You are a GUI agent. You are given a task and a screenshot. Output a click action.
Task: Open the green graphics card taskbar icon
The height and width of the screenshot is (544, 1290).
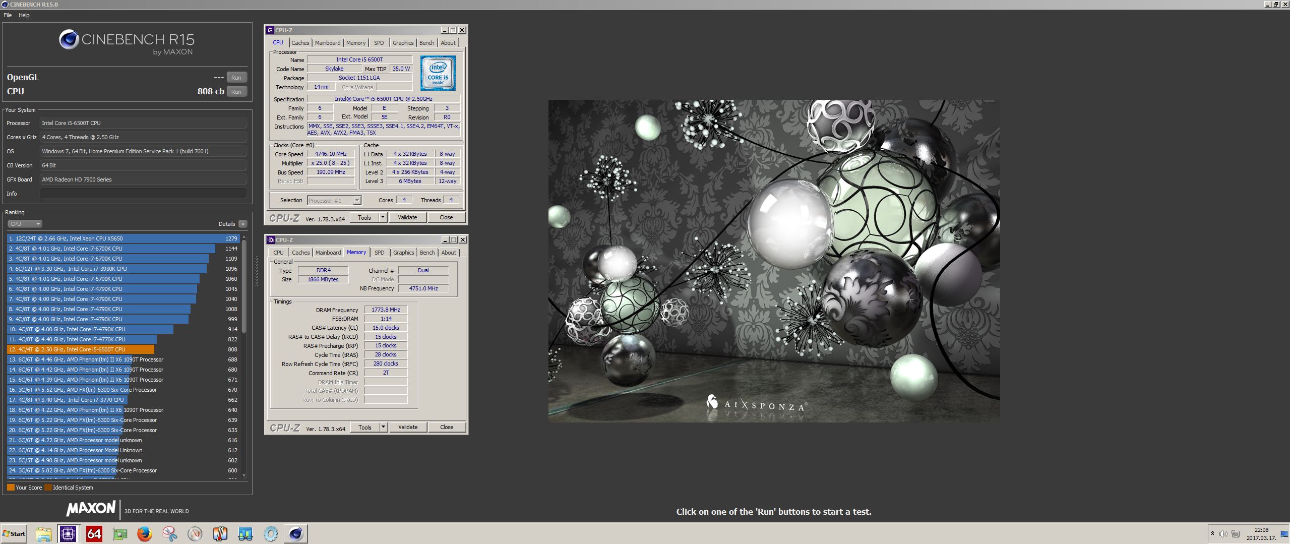[x=119, y=533]
